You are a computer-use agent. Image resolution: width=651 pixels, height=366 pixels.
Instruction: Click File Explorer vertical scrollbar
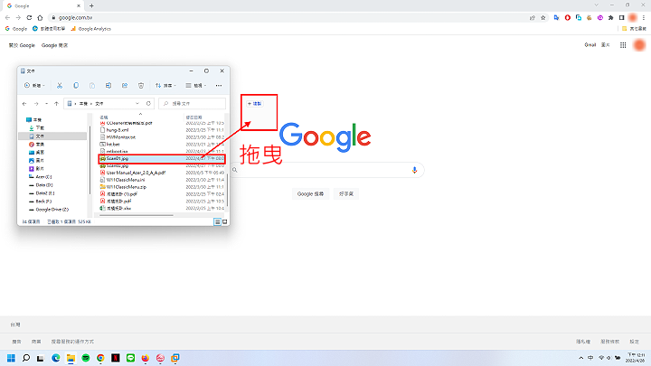point(226,190)
